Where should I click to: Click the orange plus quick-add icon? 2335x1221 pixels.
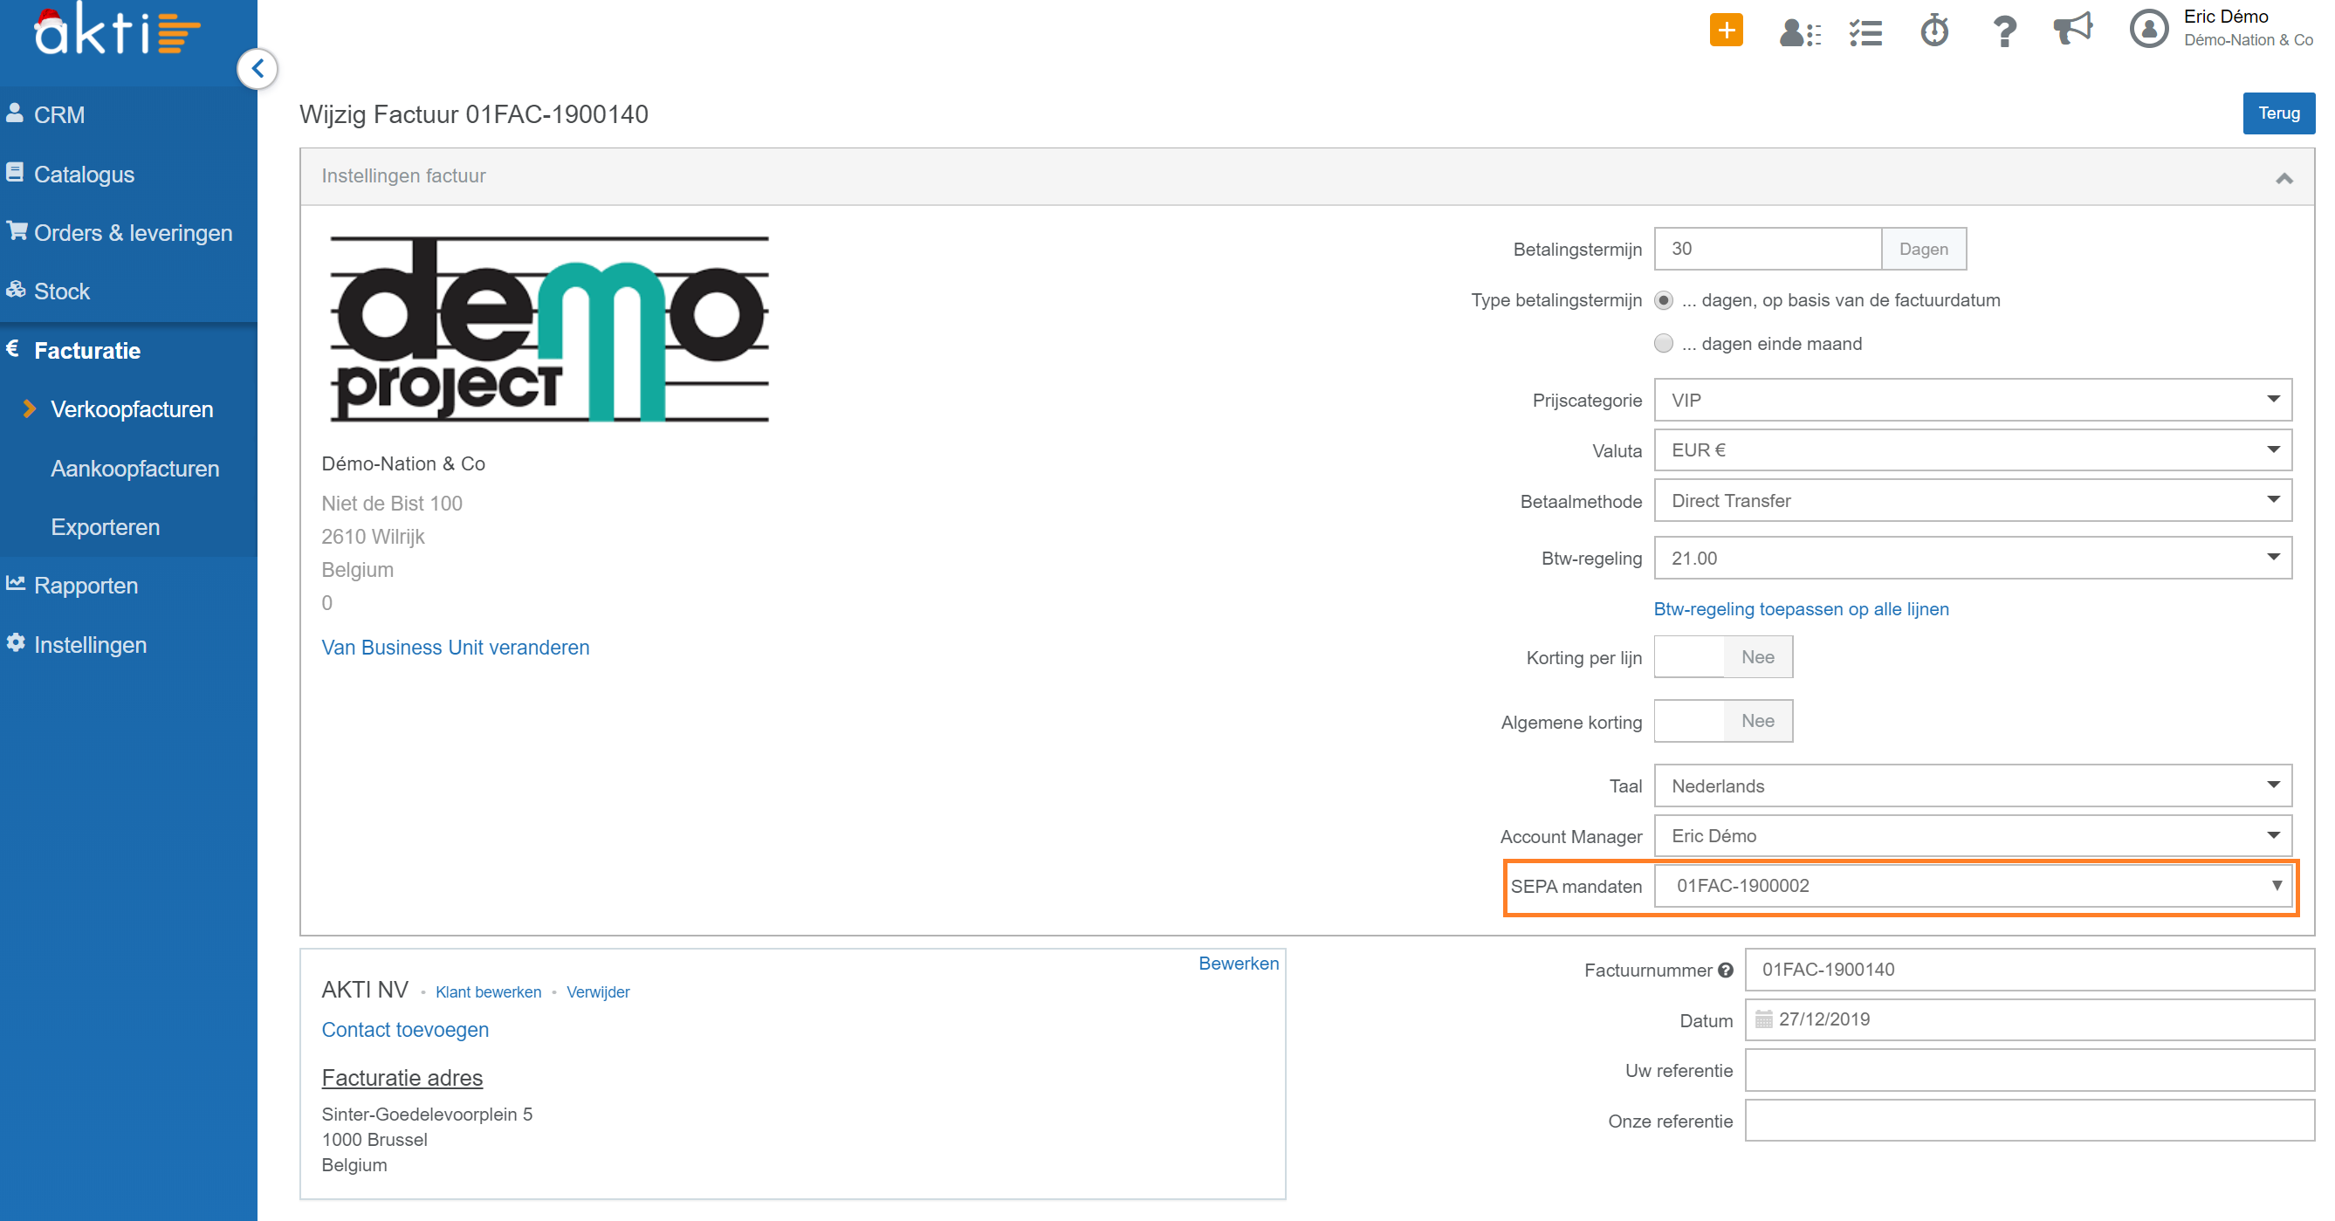tap(1726, 30)
